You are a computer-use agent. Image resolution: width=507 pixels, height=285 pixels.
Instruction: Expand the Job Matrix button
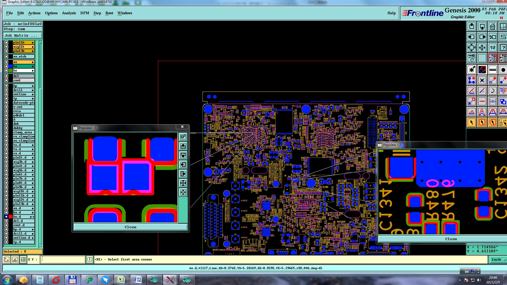click(x=22, y=35)
